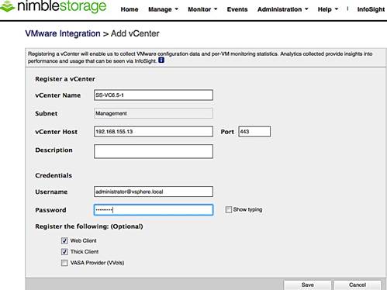Focus the vCenter Name field
Image resolution: width=387 pixels, height=290 pixels.
coord(154,95)
